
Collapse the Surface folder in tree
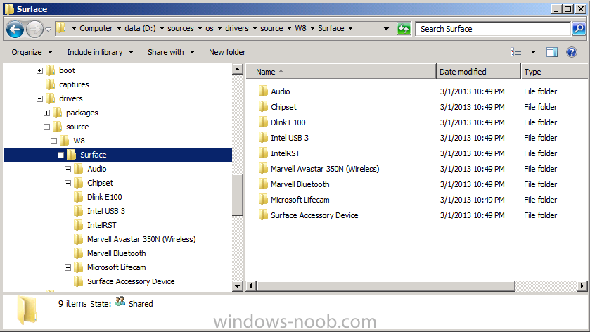60,155
